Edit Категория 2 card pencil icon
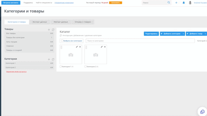The width and height of the screenshot is (207, 116). 102,47
